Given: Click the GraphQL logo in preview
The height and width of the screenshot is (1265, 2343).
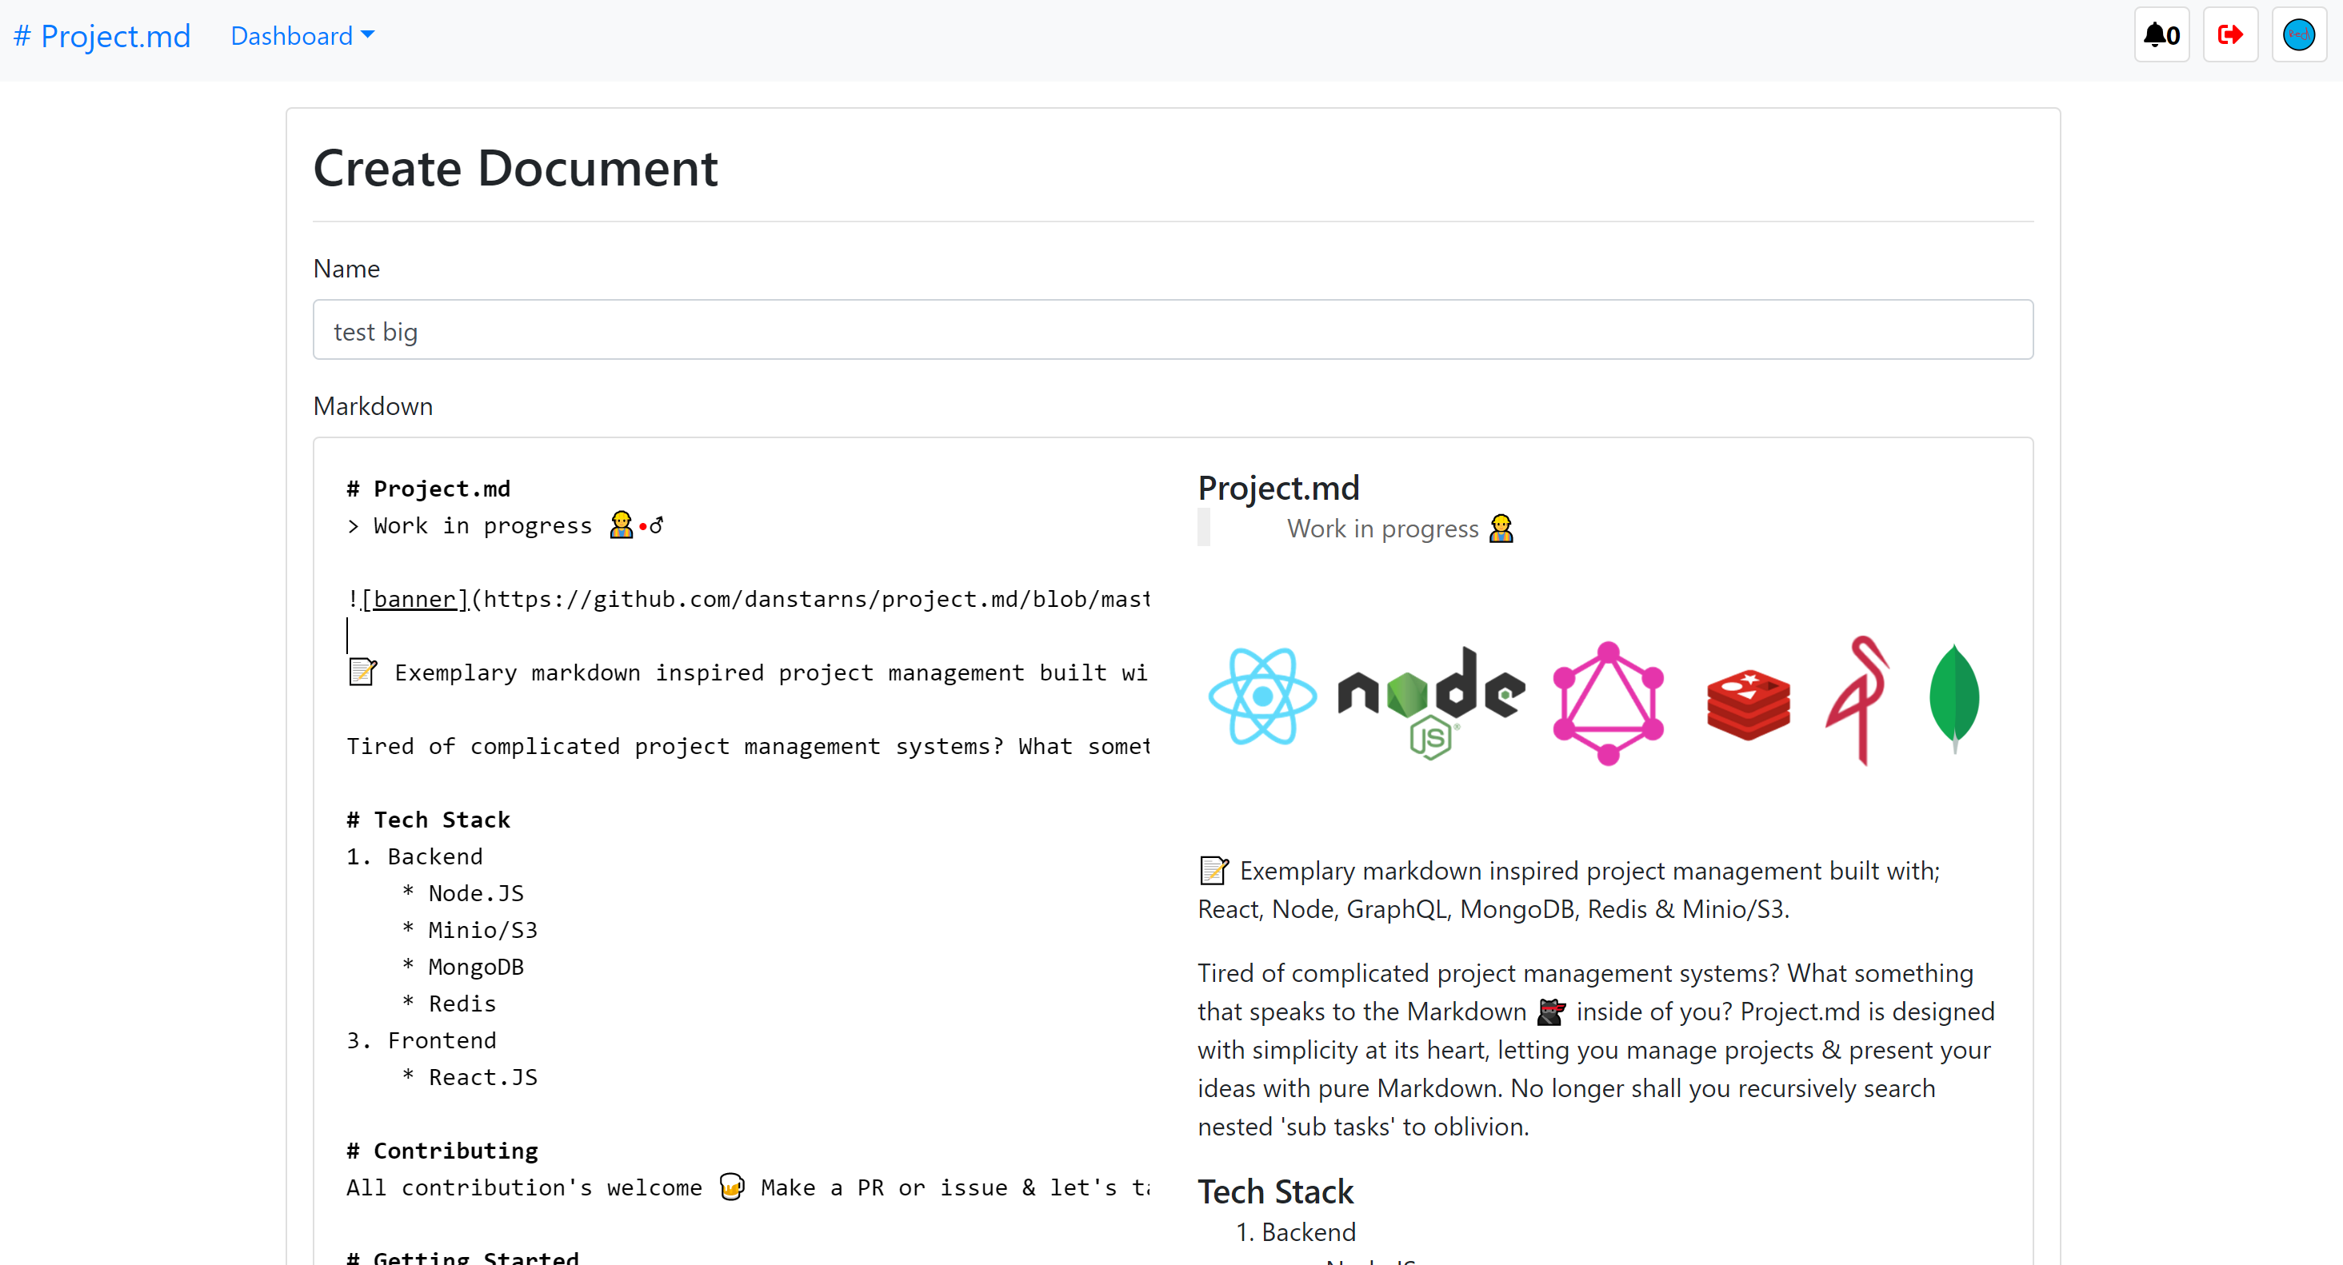Looking at the screenshot, I should coord(1607,703).
